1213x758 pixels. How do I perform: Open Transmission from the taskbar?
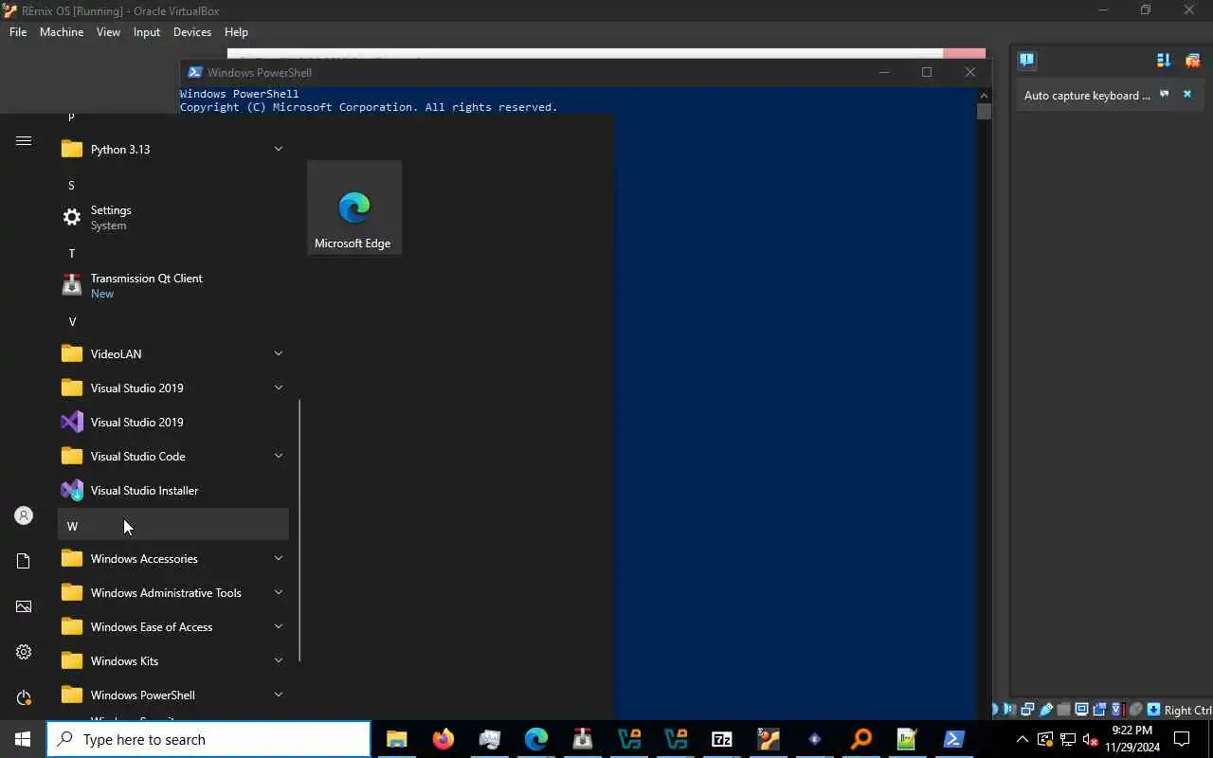tap(583, 739)
